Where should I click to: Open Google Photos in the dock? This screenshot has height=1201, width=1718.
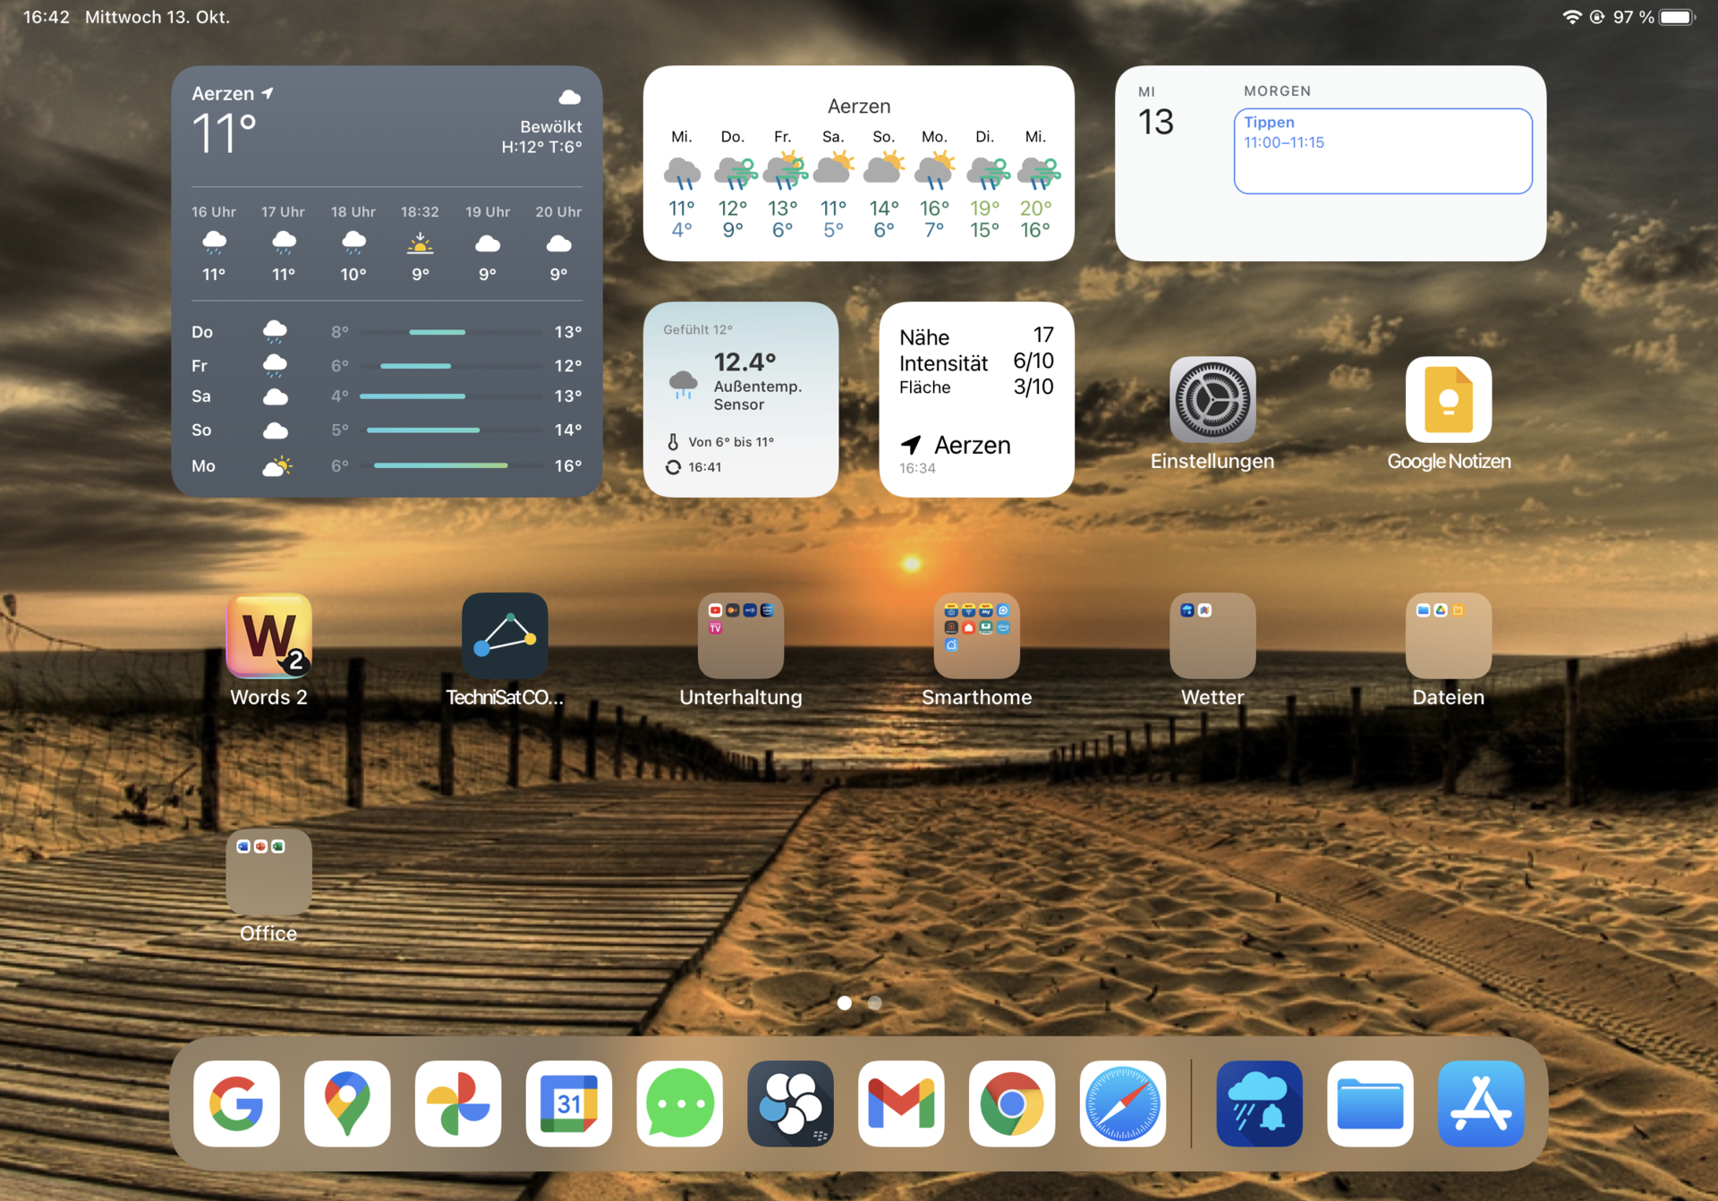[x=458, y=1103]
